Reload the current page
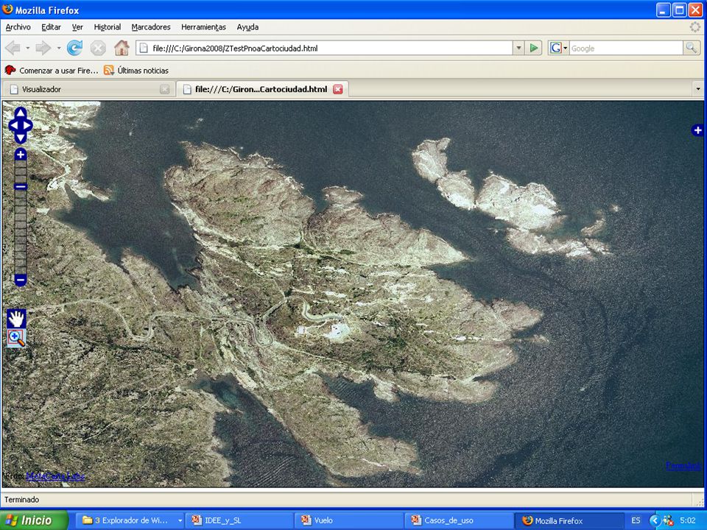This screenshot has height=530, width=707. coord(75,49)
